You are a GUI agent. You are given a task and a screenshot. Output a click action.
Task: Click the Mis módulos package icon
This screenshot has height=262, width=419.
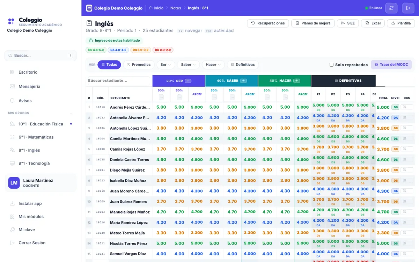(12, 217)
